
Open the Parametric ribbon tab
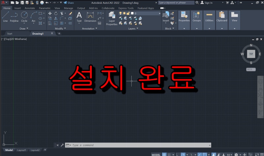pyautogui.click(x=45, y=8)
